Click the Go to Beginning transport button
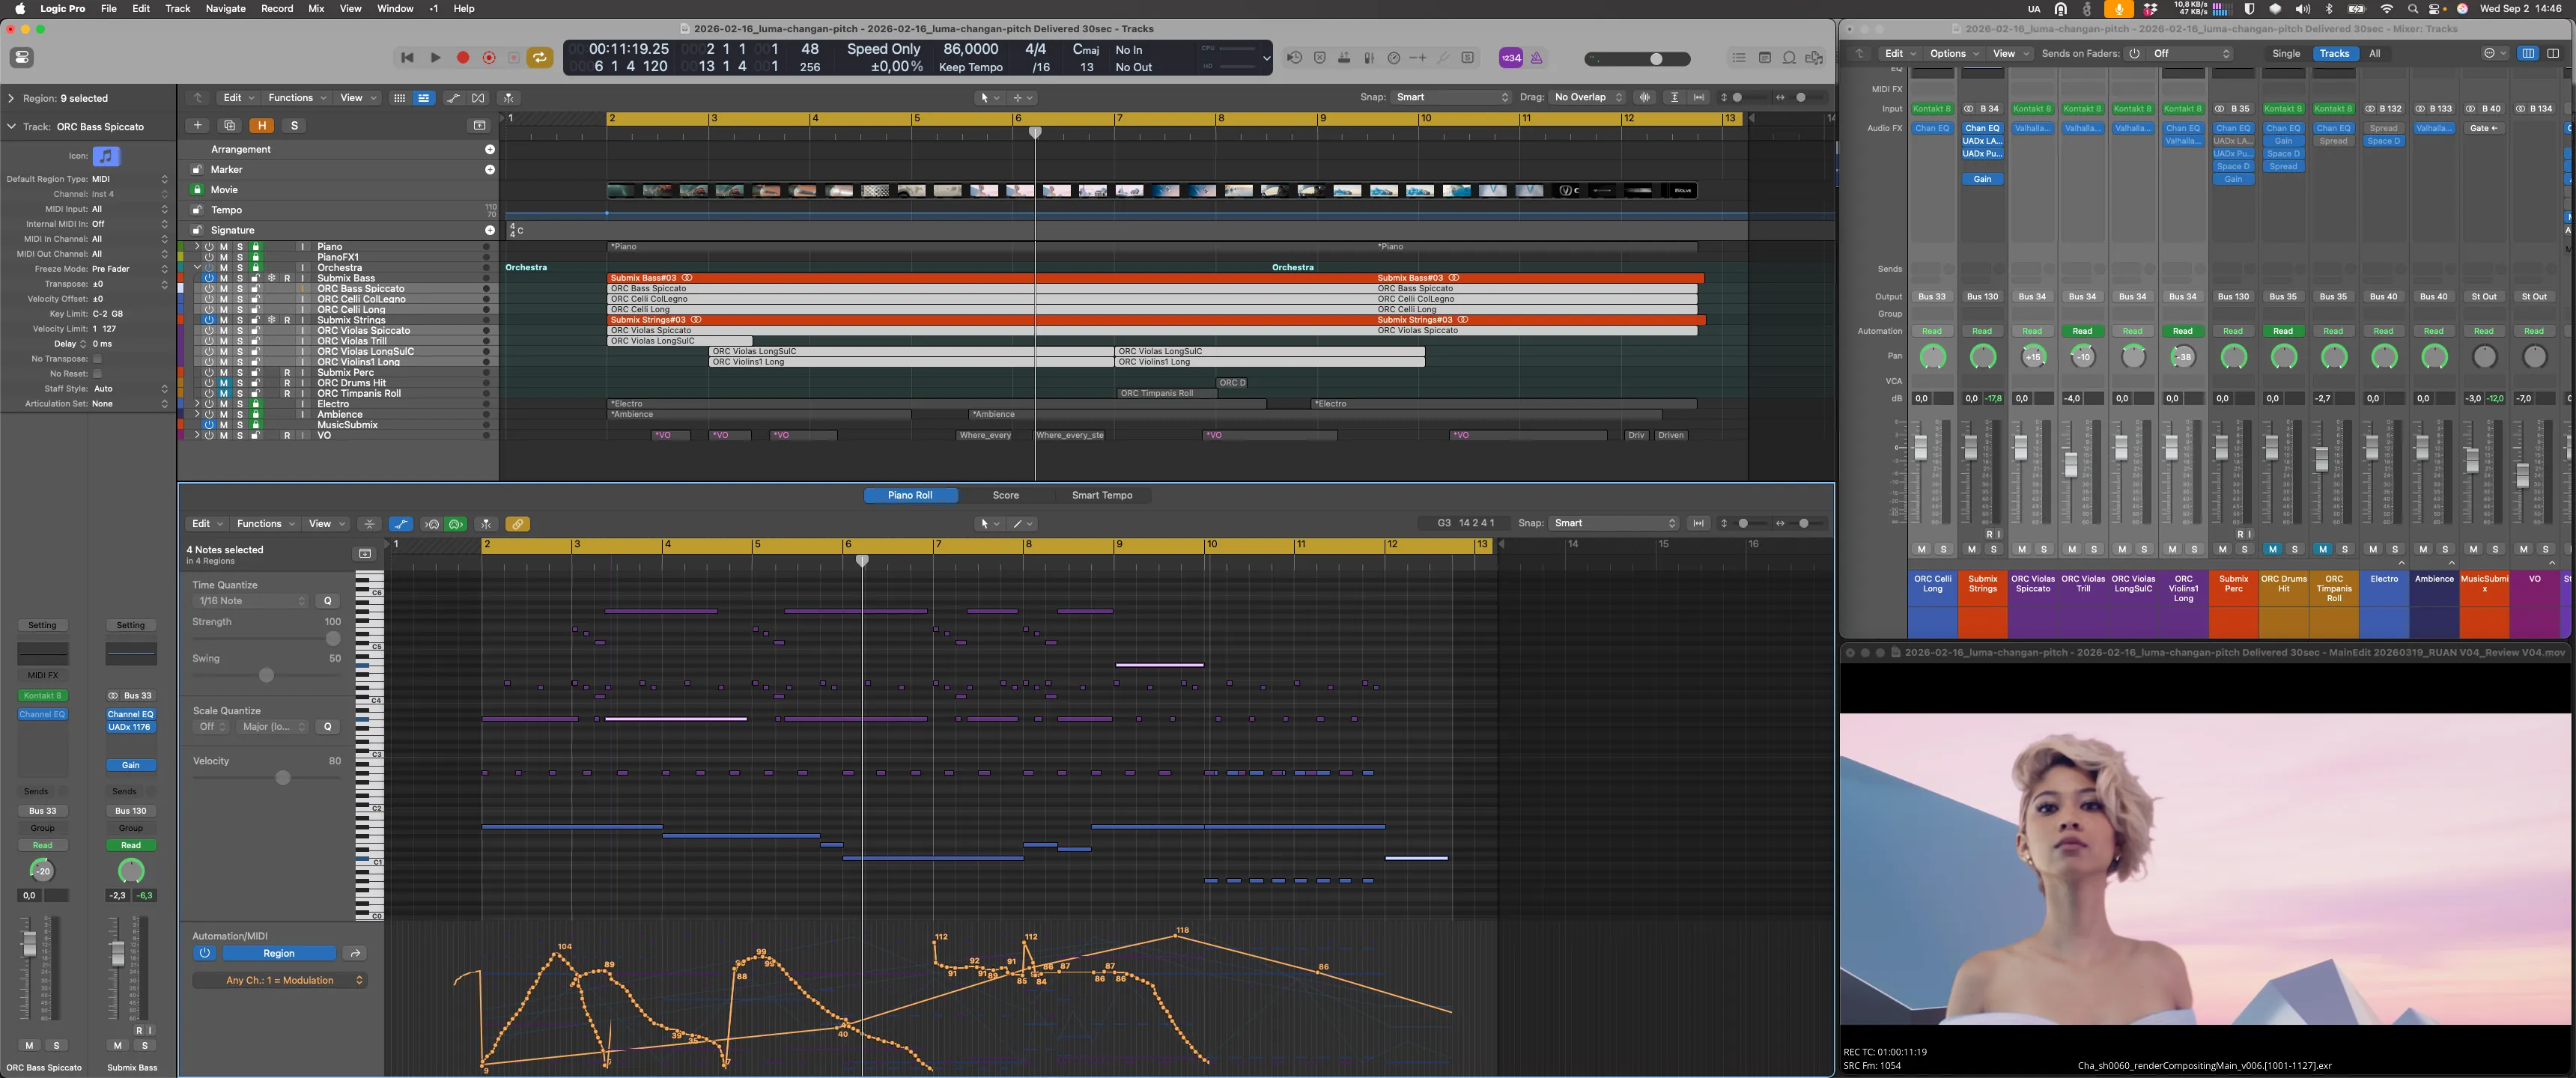Image resolution: width=2576 pixels, height=1078 pixels. point(407,58)
